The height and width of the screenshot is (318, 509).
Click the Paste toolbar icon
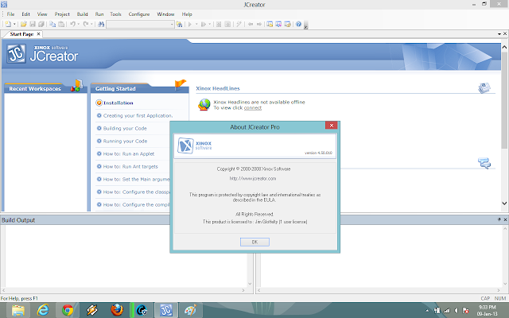coord(61,24)
